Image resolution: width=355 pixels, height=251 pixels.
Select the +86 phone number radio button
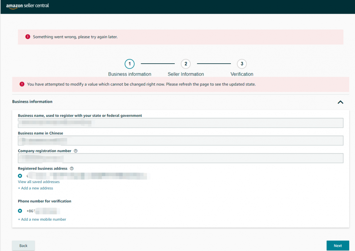point(20,211)
